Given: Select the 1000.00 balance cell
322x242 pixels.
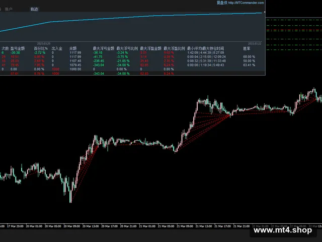Looking at the screenshot, I should click(x=75, y=69).
